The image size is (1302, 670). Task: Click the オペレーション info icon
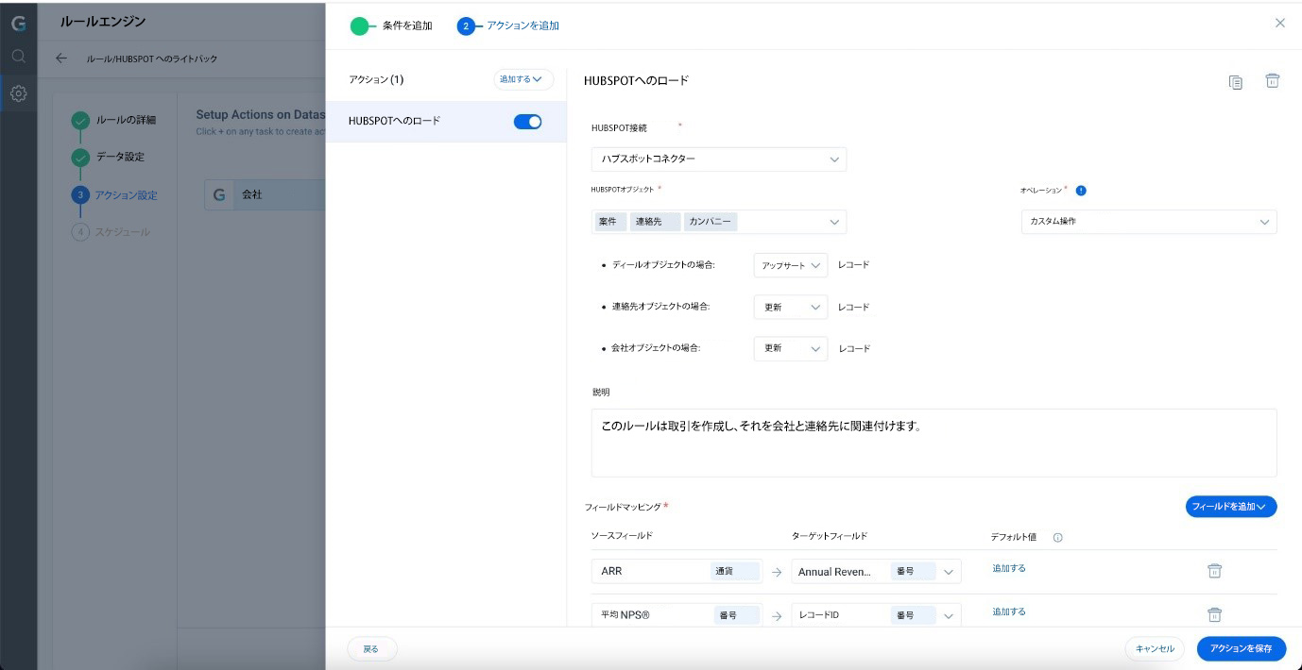coord(1081,190)
